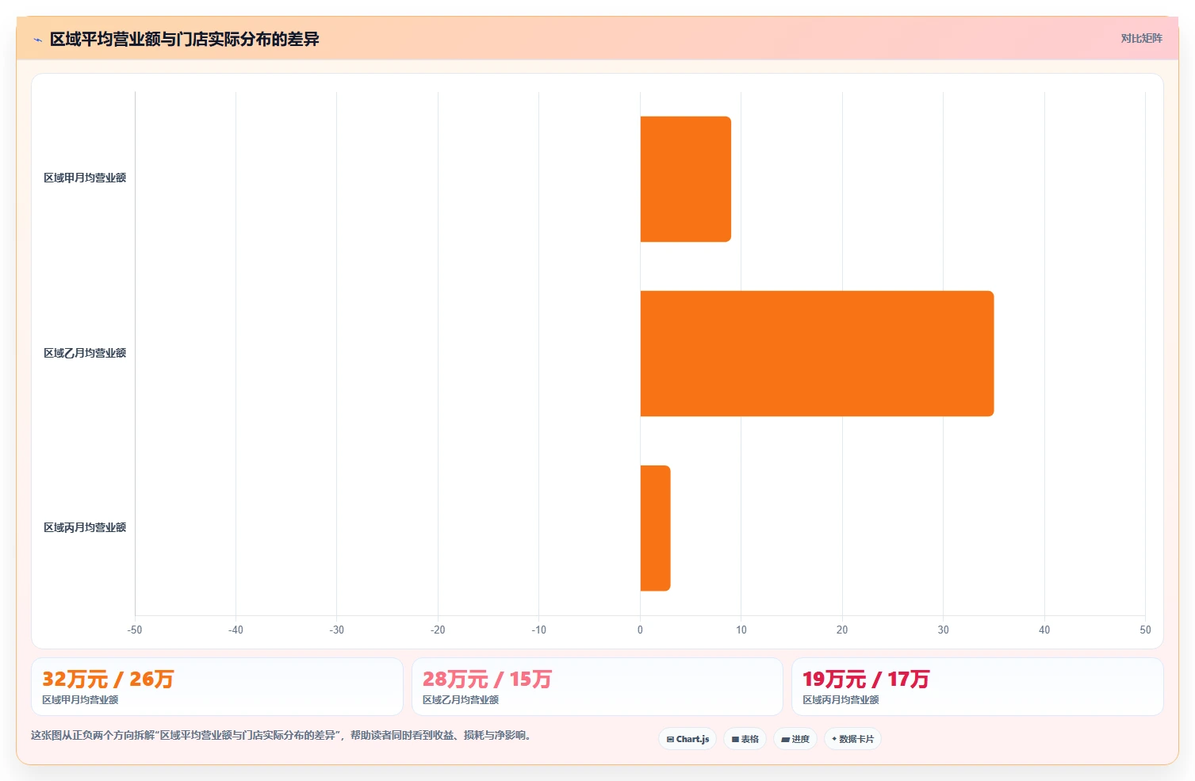Click the x-axis tick label -20
The width and height of the screenshot is (1195, 781).
point(438,630)
